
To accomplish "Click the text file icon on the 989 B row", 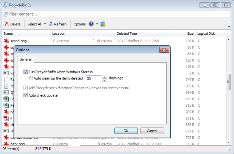I will (x=6, y=86).
